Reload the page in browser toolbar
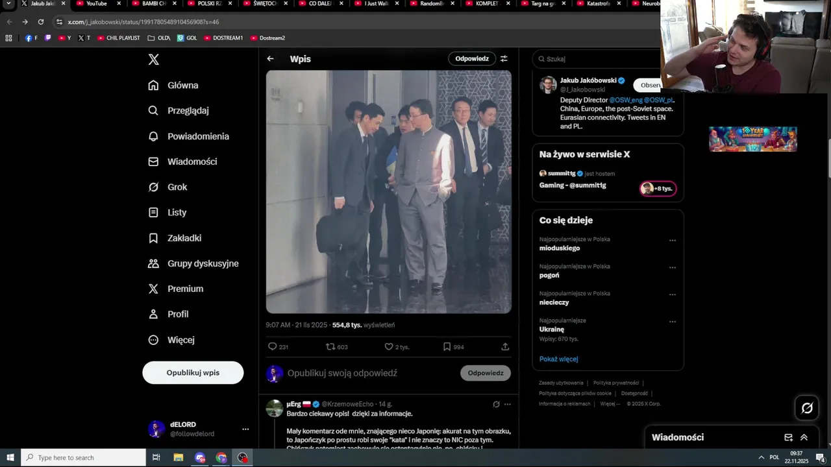831x467 pixels. (41, 21)
